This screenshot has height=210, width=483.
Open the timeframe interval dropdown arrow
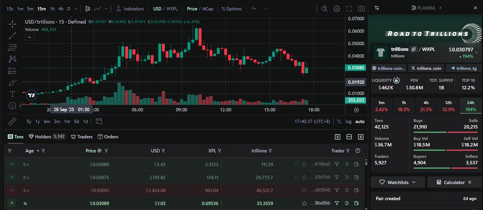click(x=76, y=8)
